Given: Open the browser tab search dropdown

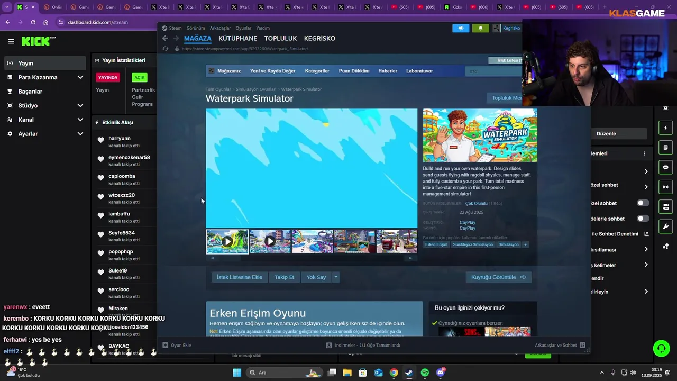Looking at the screenshot, I should (7, 7).
